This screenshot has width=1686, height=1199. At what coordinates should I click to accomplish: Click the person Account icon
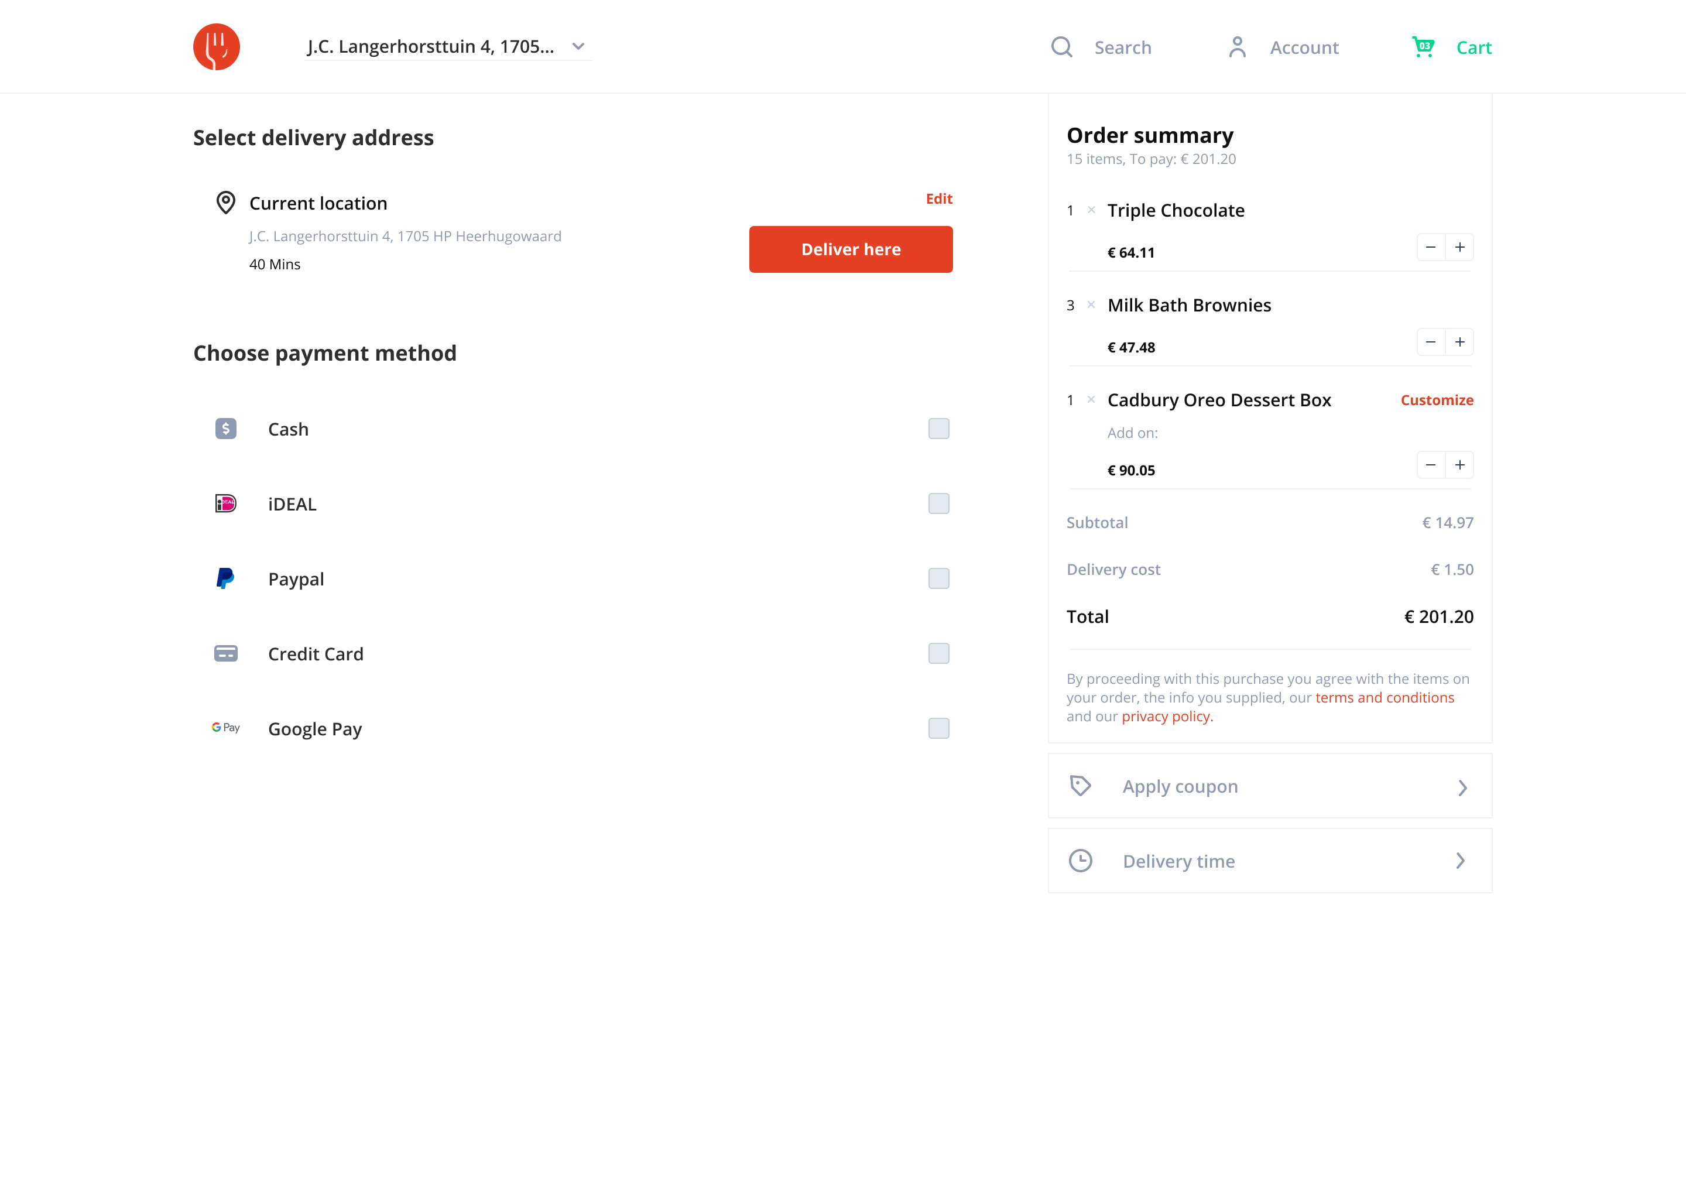1237,47
